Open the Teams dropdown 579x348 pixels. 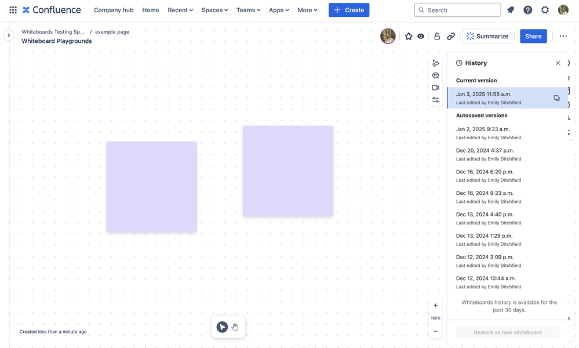pos(248,10)
